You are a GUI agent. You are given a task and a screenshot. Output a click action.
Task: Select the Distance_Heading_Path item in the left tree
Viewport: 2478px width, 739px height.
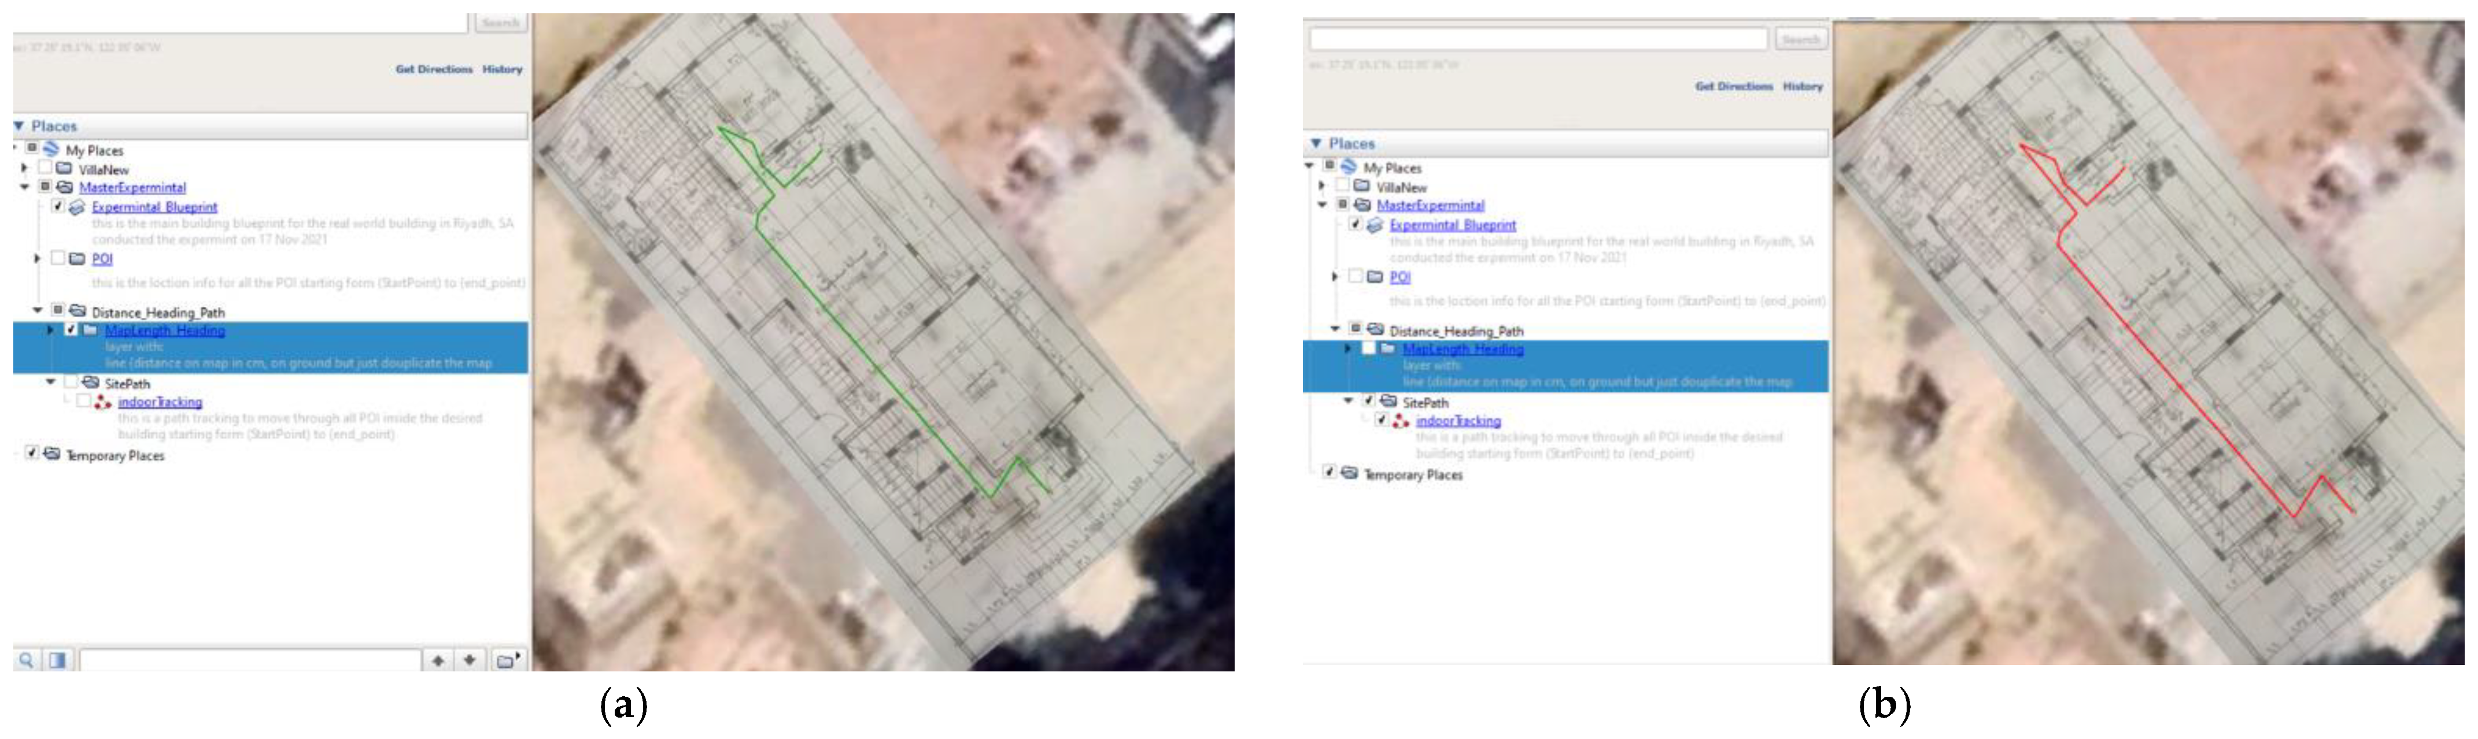click(x=158, y=313)
